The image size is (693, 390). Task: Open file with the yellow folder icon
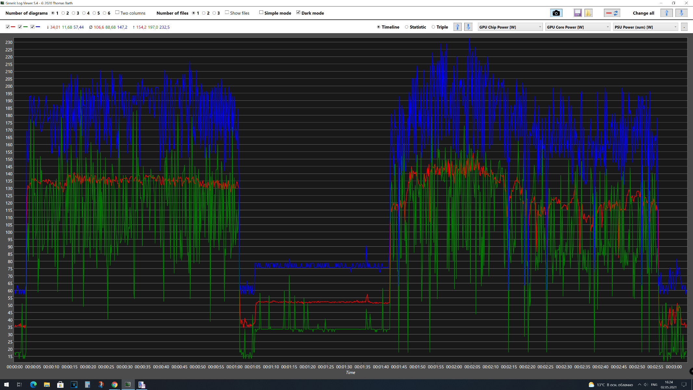tap(588, 13)
